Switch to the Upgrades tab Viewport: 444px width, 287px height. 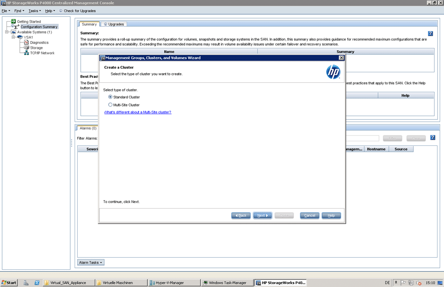(x=114, y=24)
